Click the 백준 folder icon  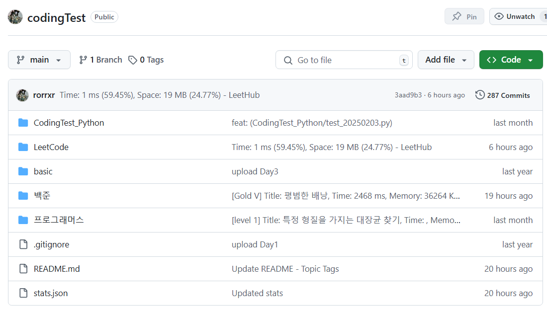[23, 196]
